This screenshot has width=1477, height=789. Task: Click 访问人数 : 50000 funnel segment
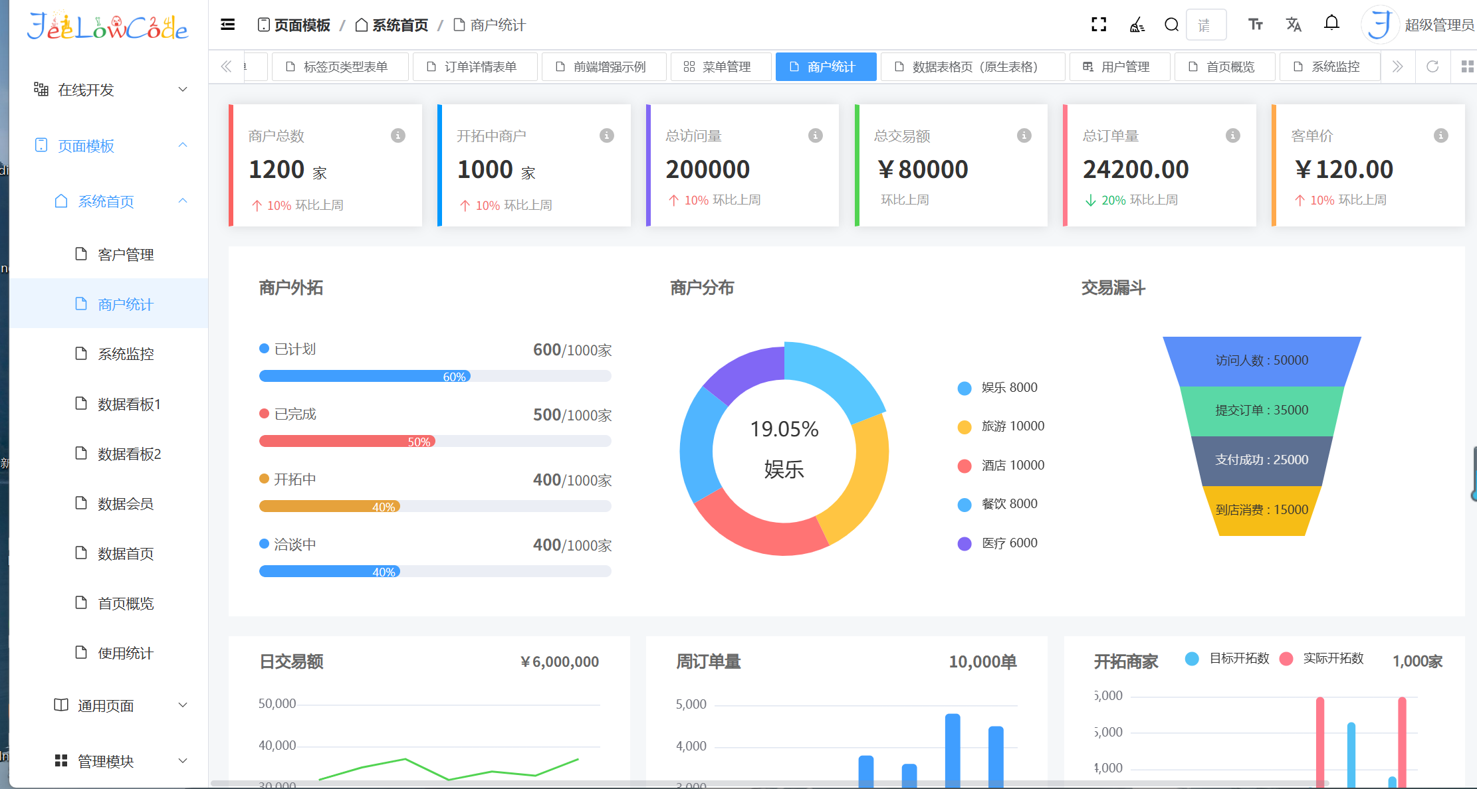tap(1262, 361)
